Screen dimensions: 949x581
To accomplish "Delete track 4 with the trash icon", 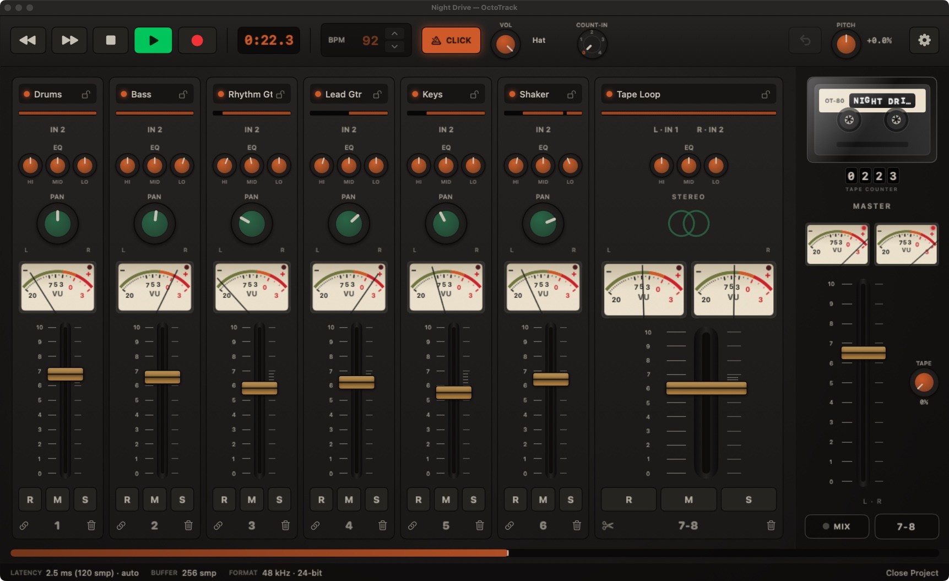I will click(x=382, y=525).
